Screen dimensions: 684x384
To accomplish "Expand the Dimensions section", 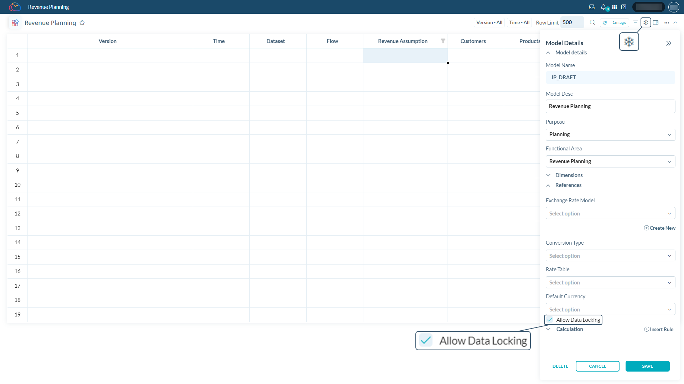I will pos(548,175).
